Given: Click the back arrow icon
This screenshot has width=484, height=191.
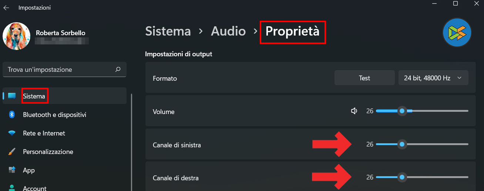Looking at the screenshot, I should 6,7.
